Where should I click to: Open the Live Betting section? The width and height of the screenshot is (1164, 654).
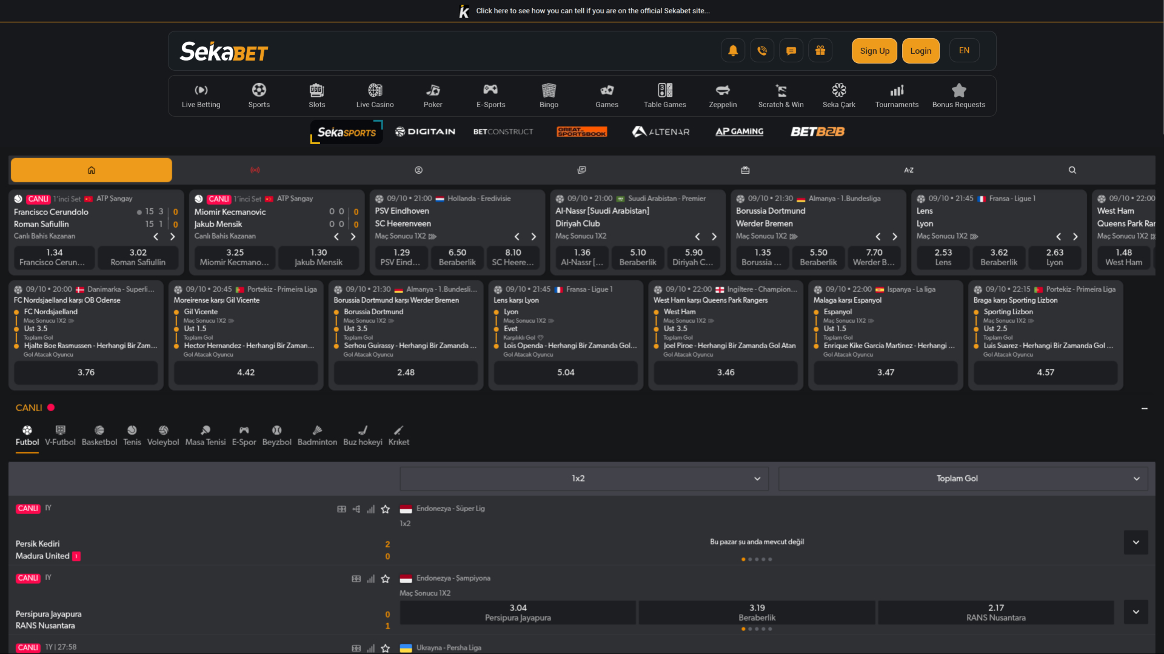coord(201,96)
